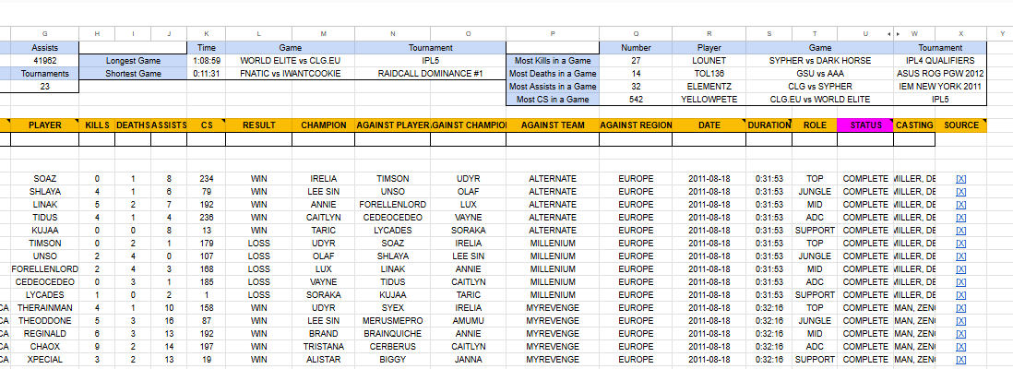Select the TRISTANA champion cell
The image size is (1013, 369).
[323, 346]
